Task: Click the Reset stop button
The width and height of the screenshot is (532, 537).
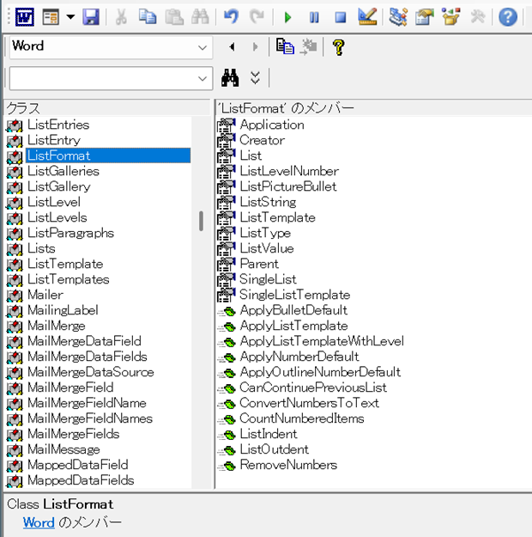Action: tap(340, 16)
